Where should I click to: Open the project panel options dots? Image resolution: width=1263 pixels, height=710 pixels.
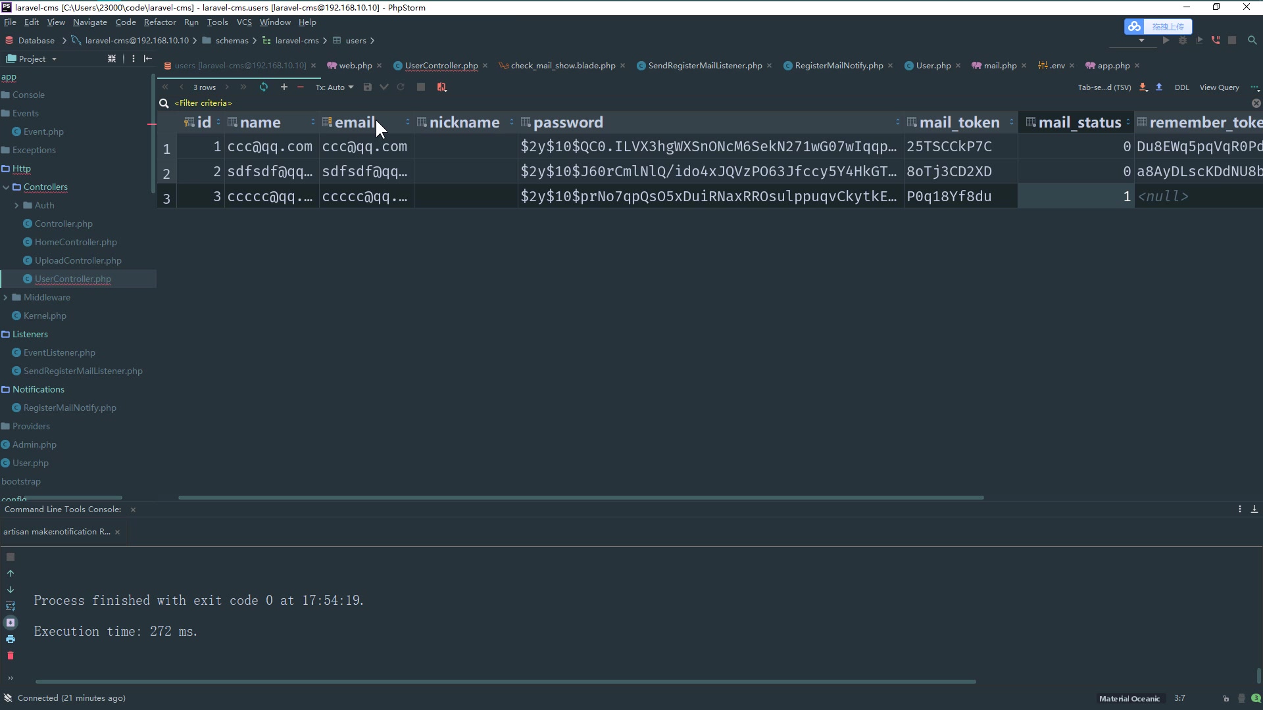click(x=134, y=59)
